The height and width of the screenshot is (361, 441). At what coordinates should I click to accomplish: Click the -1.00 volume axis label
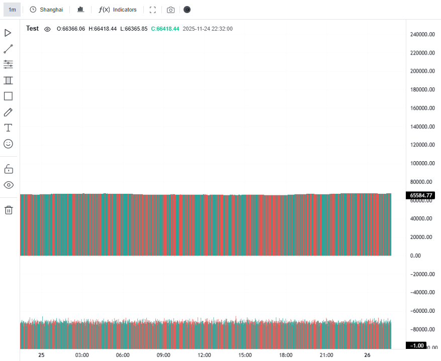pyautogui.click(x=416, y=345)
